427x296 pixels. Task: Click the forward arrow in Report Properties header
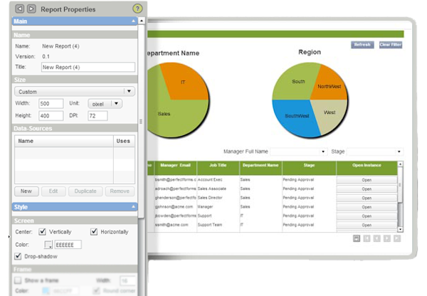pos(31,9)
